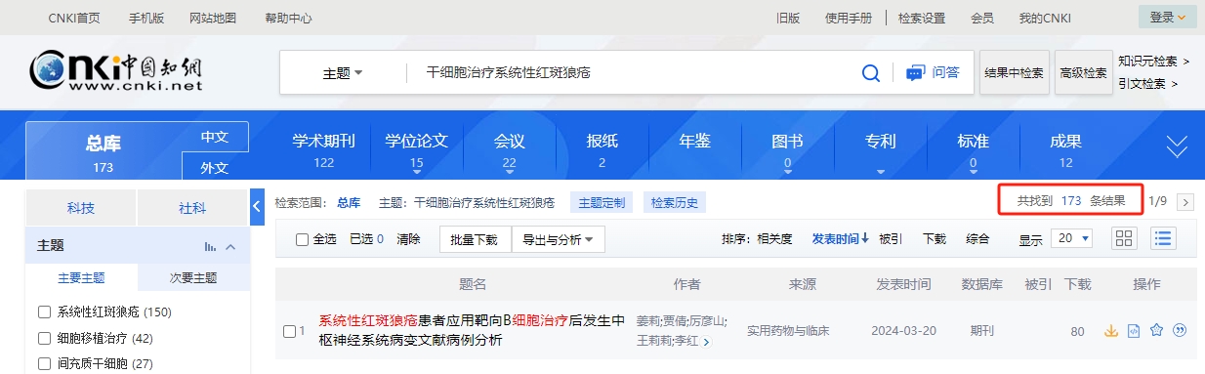Expand the 知识元检索 arrow link

(x=1154, y=61)
